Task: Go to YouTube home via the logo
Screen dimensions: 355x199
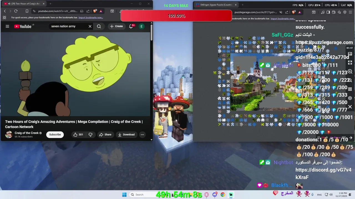Action: click(23, 26)
